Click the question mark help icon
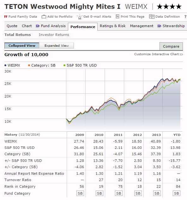187x200 pixels. [x=185, y=17]
